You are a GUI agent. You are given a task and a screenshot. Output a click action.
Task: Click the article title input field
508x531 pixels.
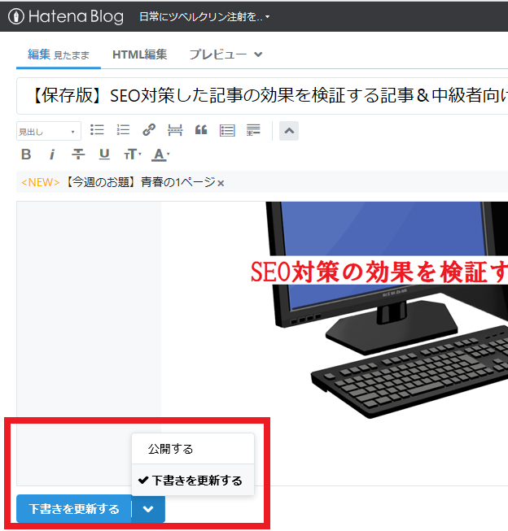262,96
